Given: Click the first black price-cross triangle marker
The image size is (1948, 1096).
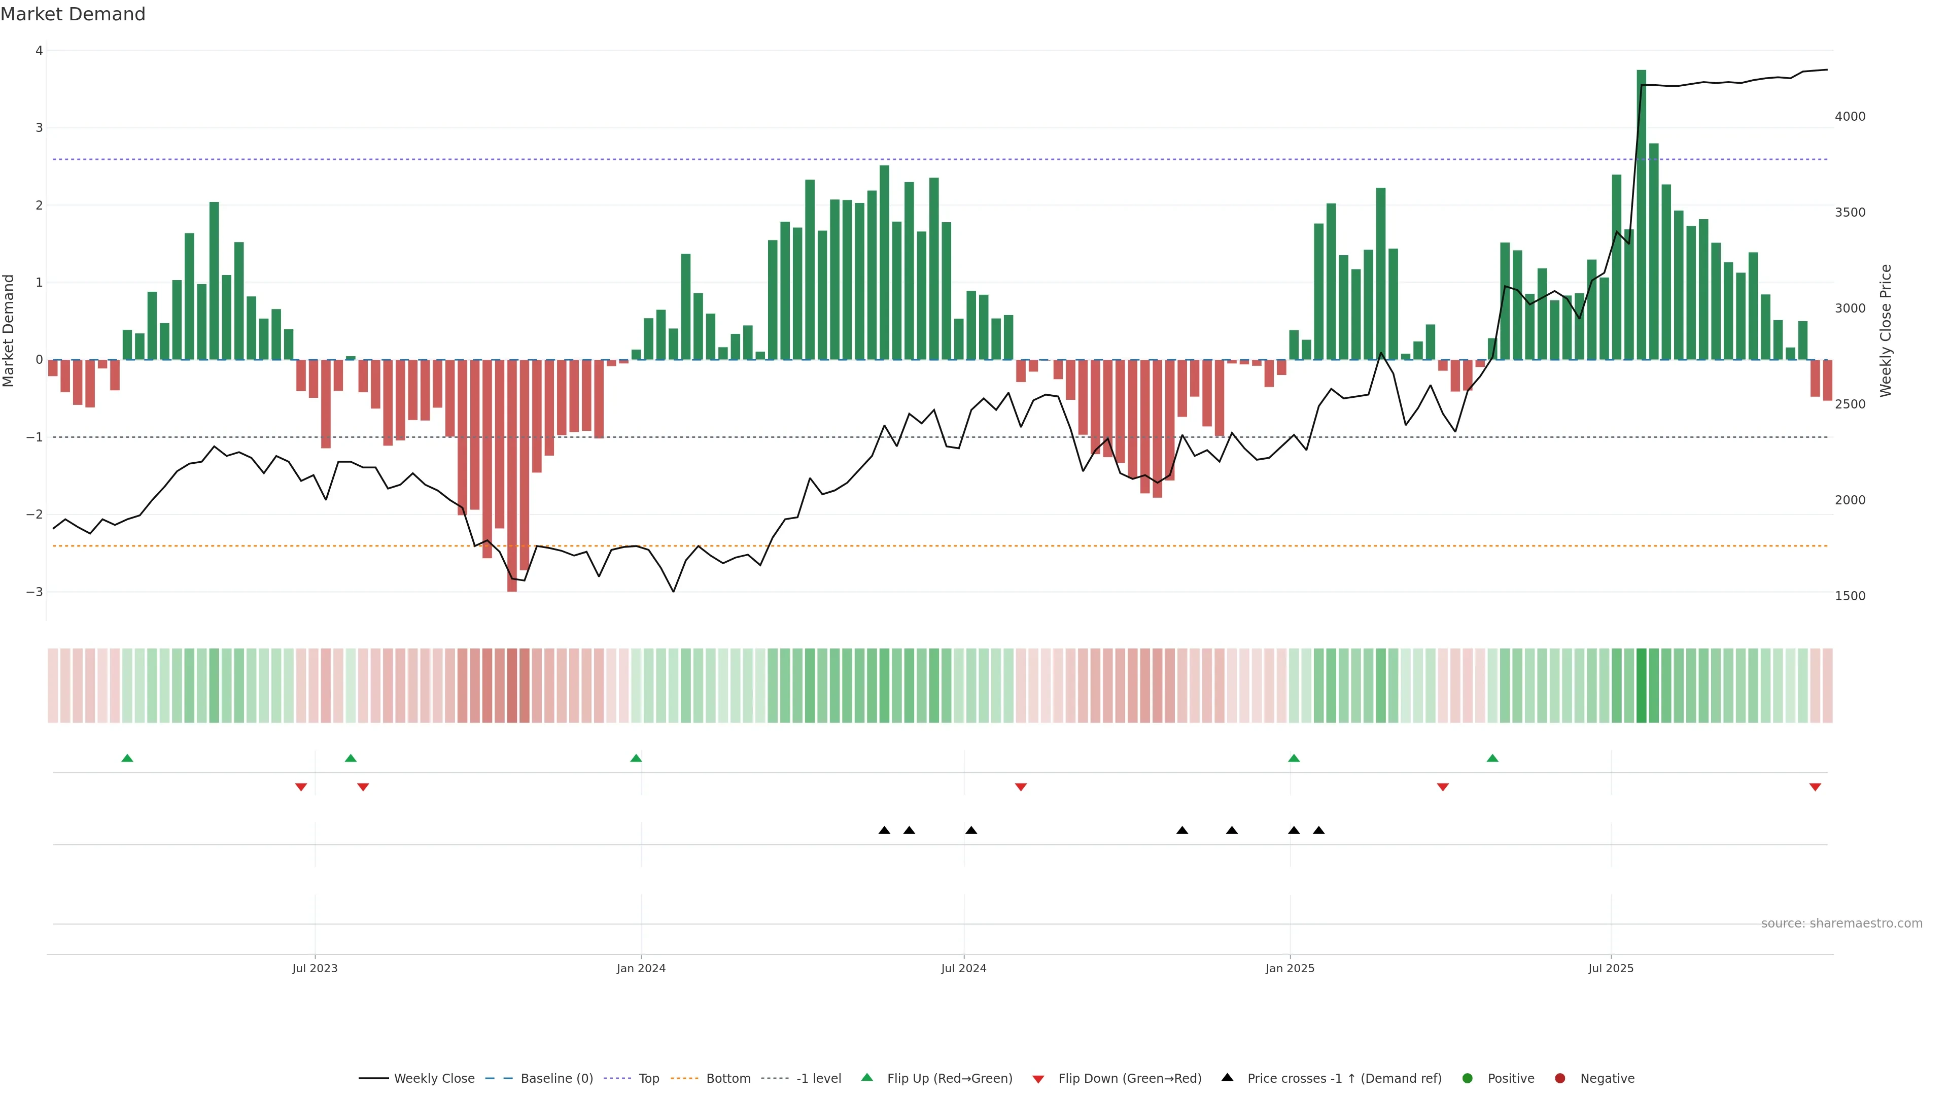Looking at the screenshot, I should (x=884, y=831).
